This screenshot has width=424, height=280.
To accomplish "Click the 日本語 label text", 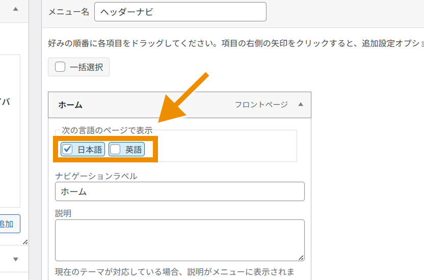I will [x=90, y=150].
